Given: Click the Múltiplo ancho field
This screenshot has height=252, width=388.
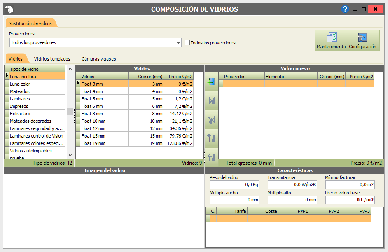Looking at the screenshot, I should 235,200.
